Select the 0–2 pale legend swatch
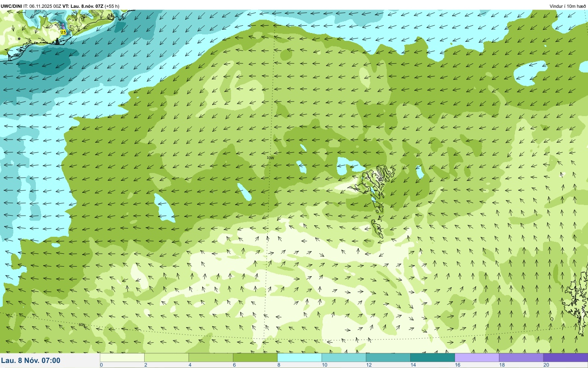Screen dimensions: 588x368 click(x=122, y=357)
